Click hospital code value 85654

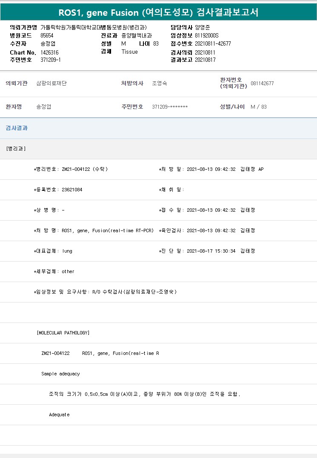[47, 35]
